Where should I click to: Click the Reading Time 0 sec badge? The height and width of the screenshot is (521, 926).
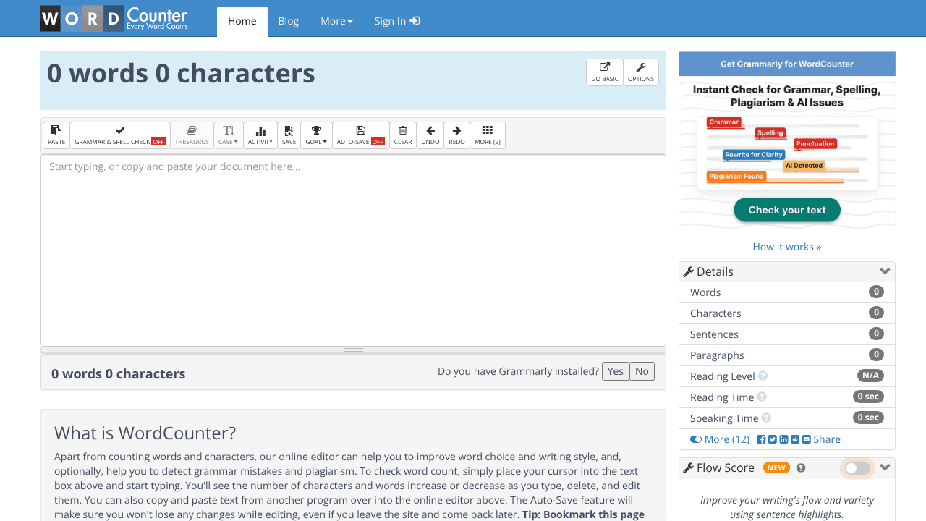pyautogui.click(x=868, y=397)
